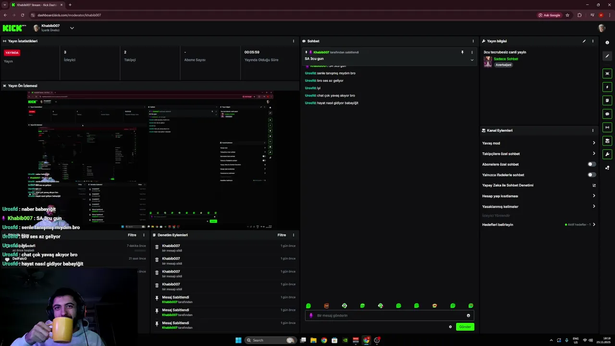The width and height of the screenshot is (615, 346).
Task: Click the trash icon of first Khabib007 deletion entry
Action: pyautogui.click(x=157, y=247)
